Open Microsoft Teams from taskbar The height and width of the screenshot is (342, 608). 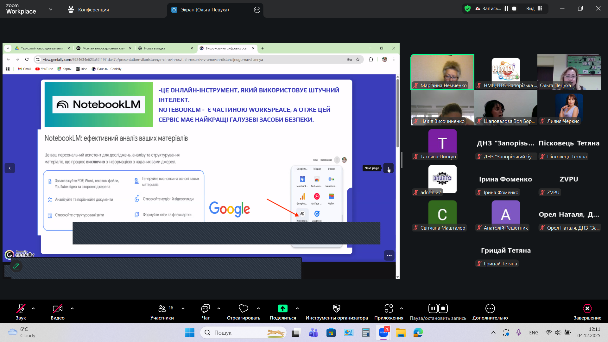(313, 333)
